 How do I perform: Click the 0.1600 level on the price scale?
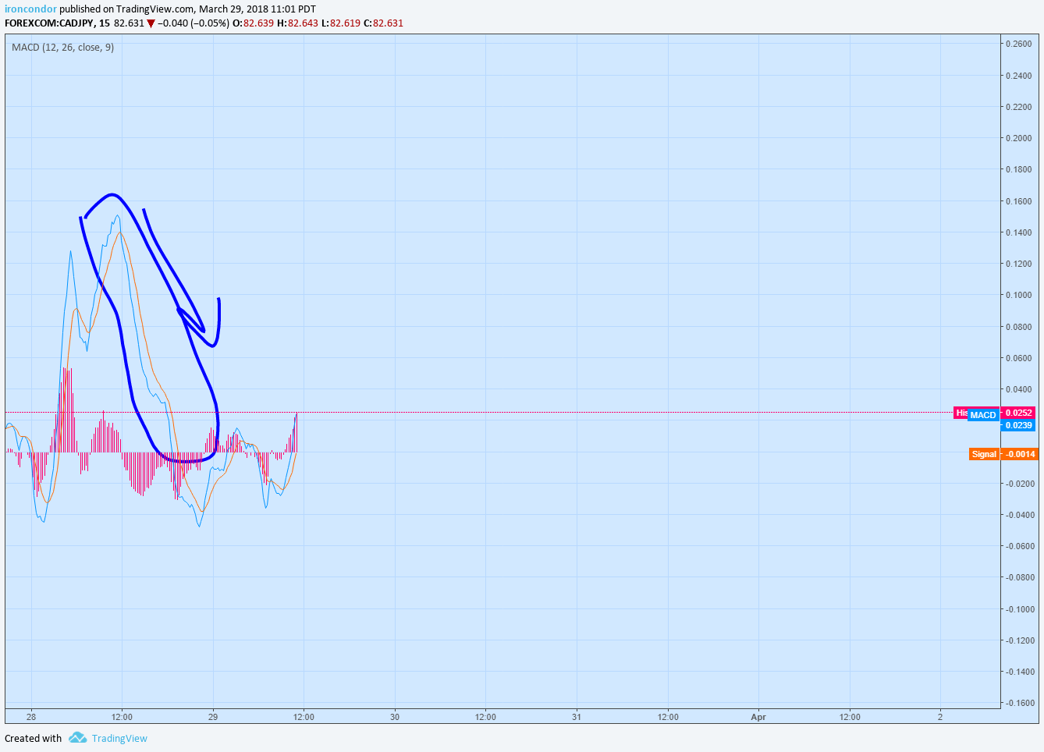1018,201
